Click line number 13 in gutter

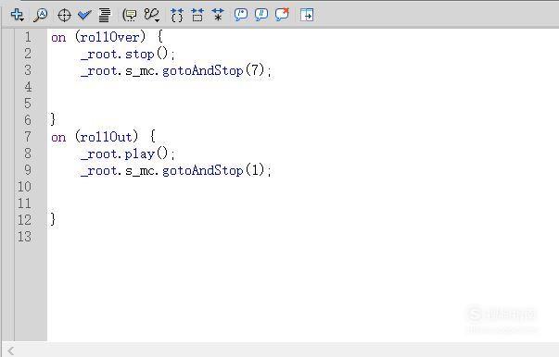click(x=24, y=237)
